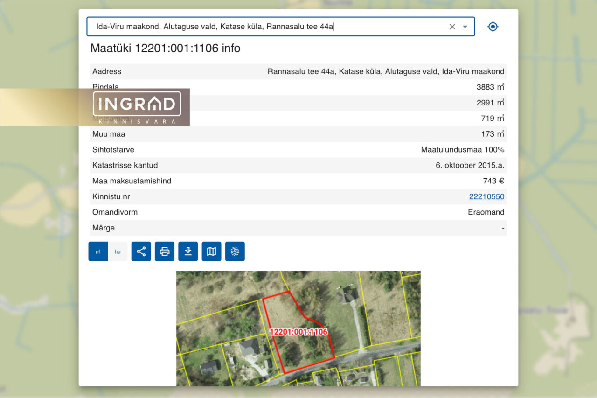Select the 'Märge' label

tap(104, 228)
